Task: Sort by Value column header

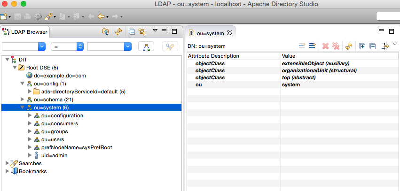Action: pyautogui.click(x=339, y=56)
